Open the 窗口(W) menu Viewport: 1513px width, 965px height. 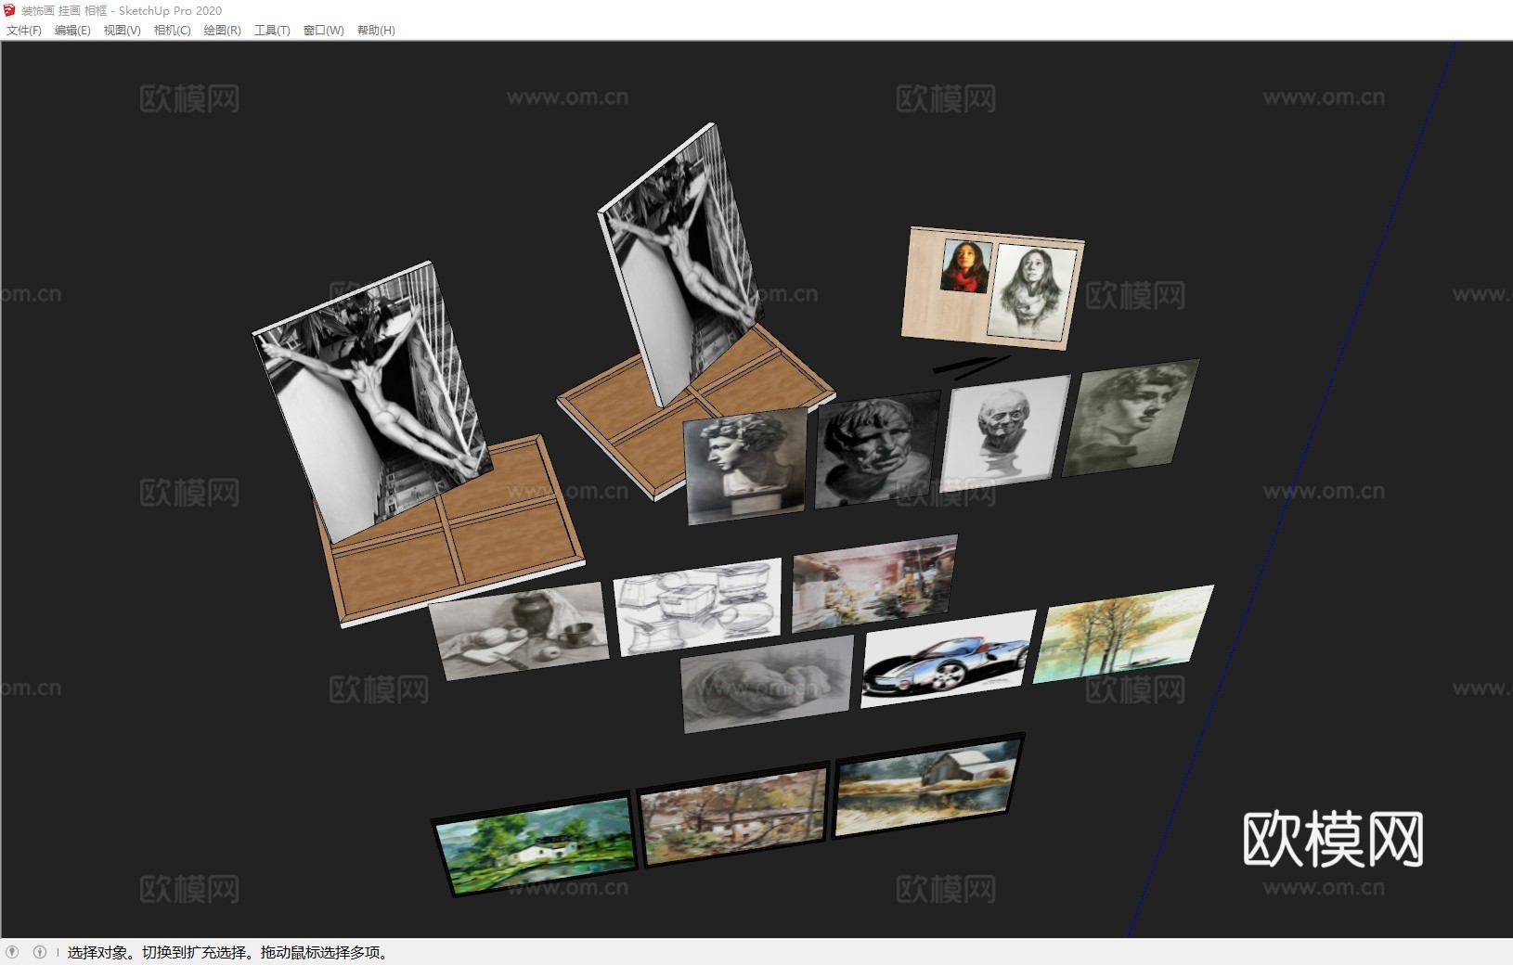pos(323,31)
